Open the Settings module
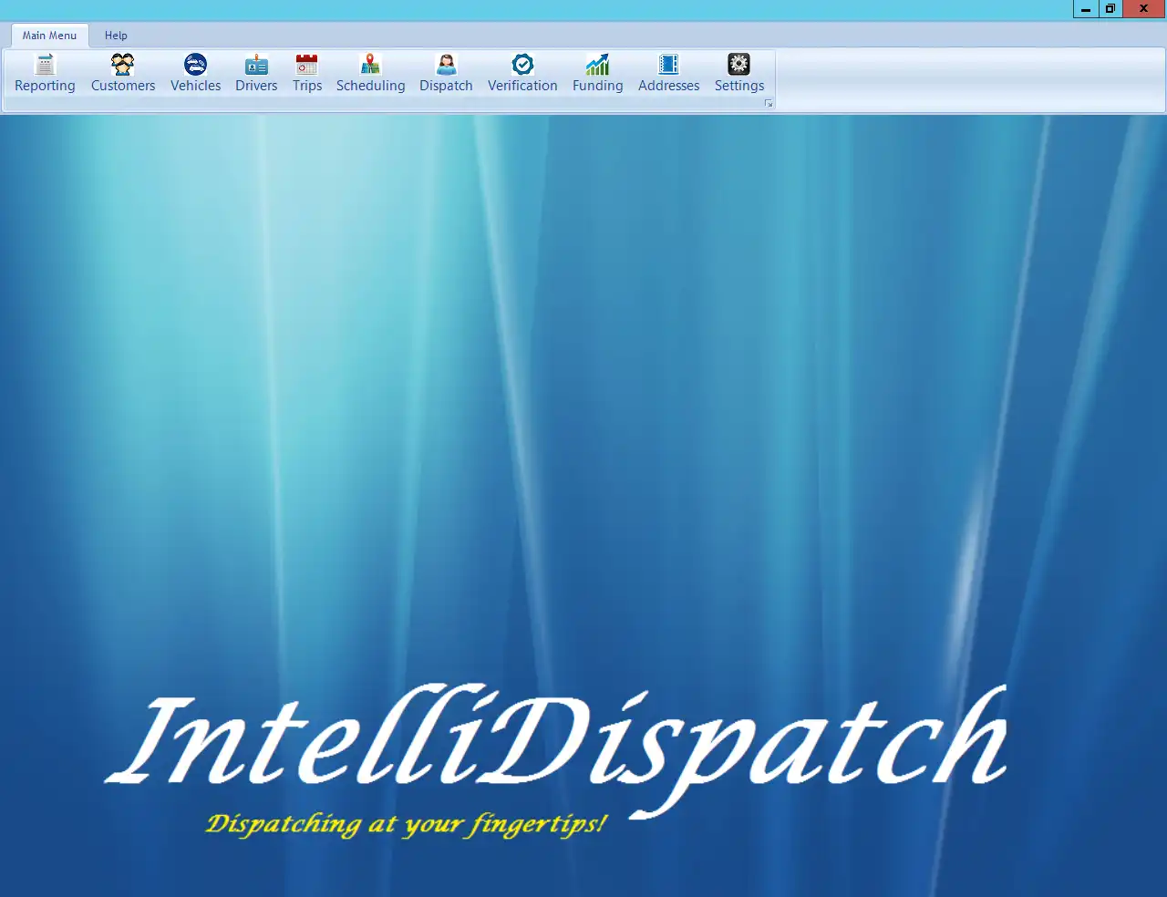The height and width of the screenshot is (897, 1167). click(x=739, y=74)
